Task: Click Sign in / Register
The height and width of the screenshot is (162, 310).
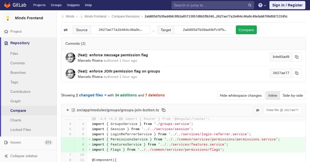Action: [287, 5]
